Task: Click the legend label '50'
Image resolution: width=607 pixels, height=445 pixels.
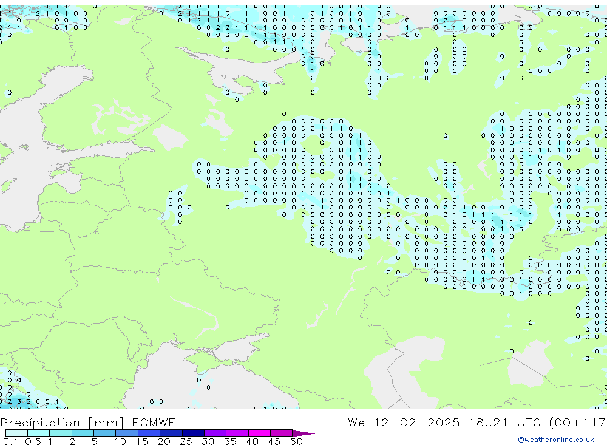Action: (296, 441)
